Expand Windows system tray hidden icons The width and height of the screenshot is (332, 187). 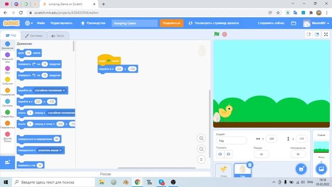coord(273,182)
